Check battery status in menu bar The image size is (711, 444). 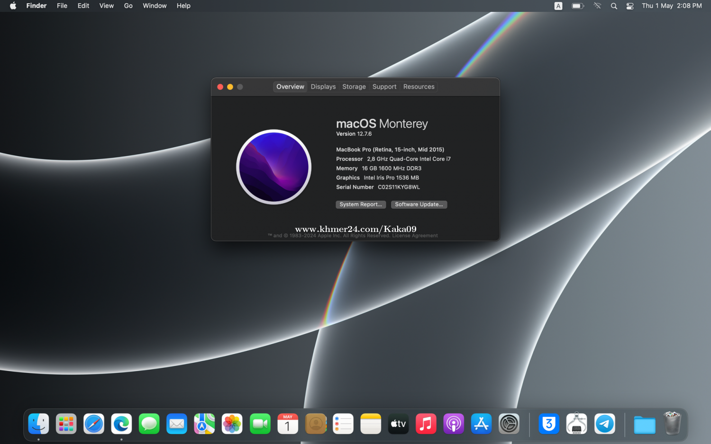tap(578, 6)
